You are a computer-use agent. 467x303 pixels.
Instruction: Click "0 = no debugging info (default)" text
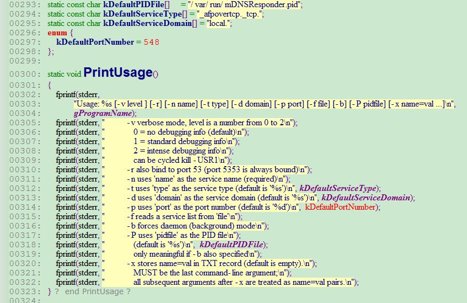187,132
